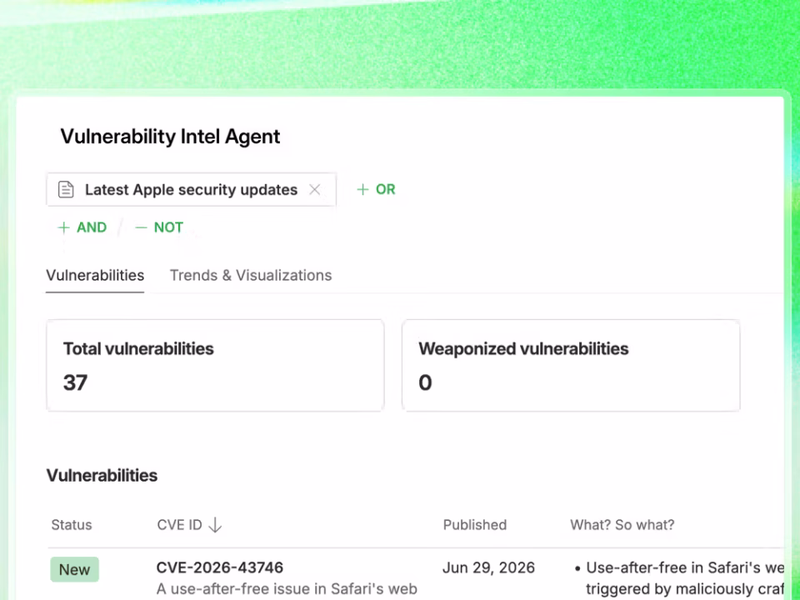Click the Status column header
This screenshot has height=600, width=800.
click(72, 525)
